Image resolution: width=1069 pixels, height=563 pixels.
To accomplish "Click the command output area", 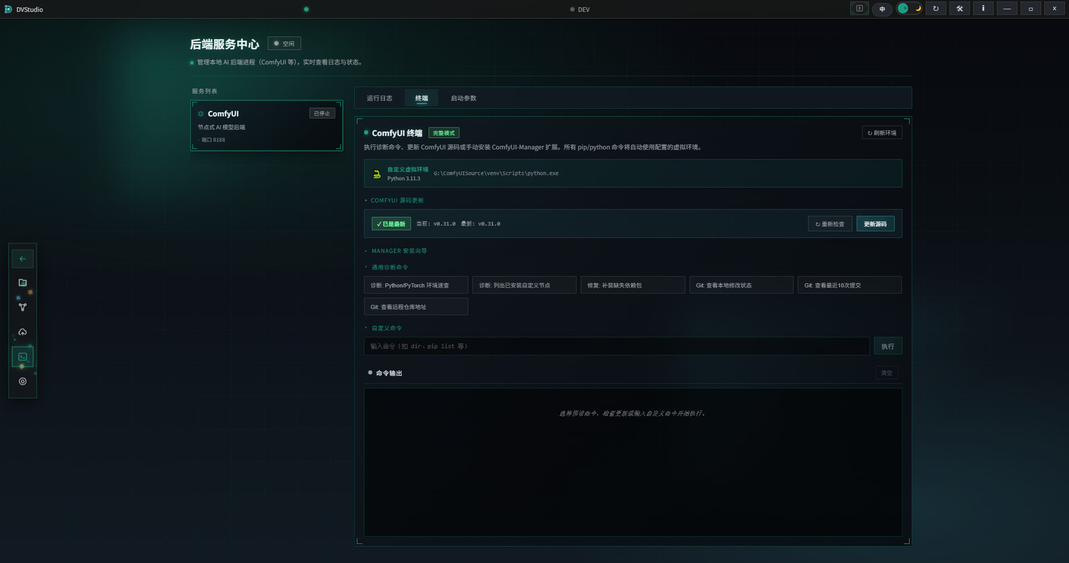I will tap(632, 462).
